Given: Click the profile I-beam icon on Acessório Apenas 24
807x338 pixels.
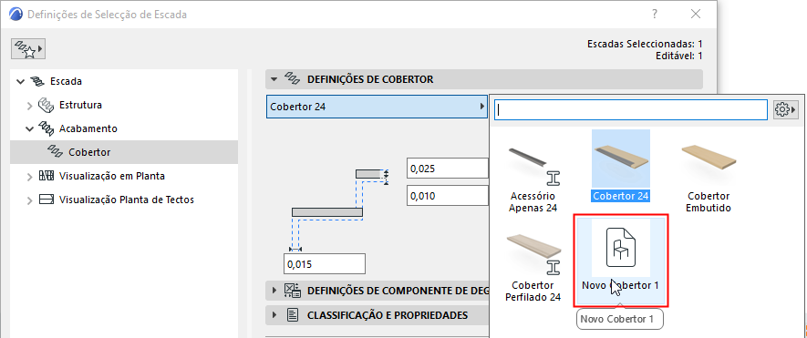Looking at the screenshot, I should click(553, 178).
